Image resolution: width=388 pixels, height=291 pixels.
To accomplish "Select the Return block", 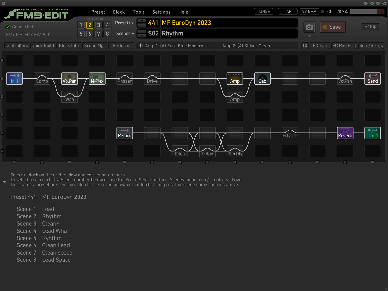I will (125, 133).
